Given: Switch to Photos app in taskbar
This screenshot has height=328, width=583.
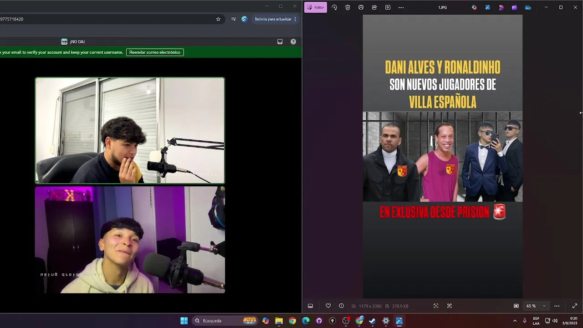Looking at the screenshot, I should coord(399,321).
